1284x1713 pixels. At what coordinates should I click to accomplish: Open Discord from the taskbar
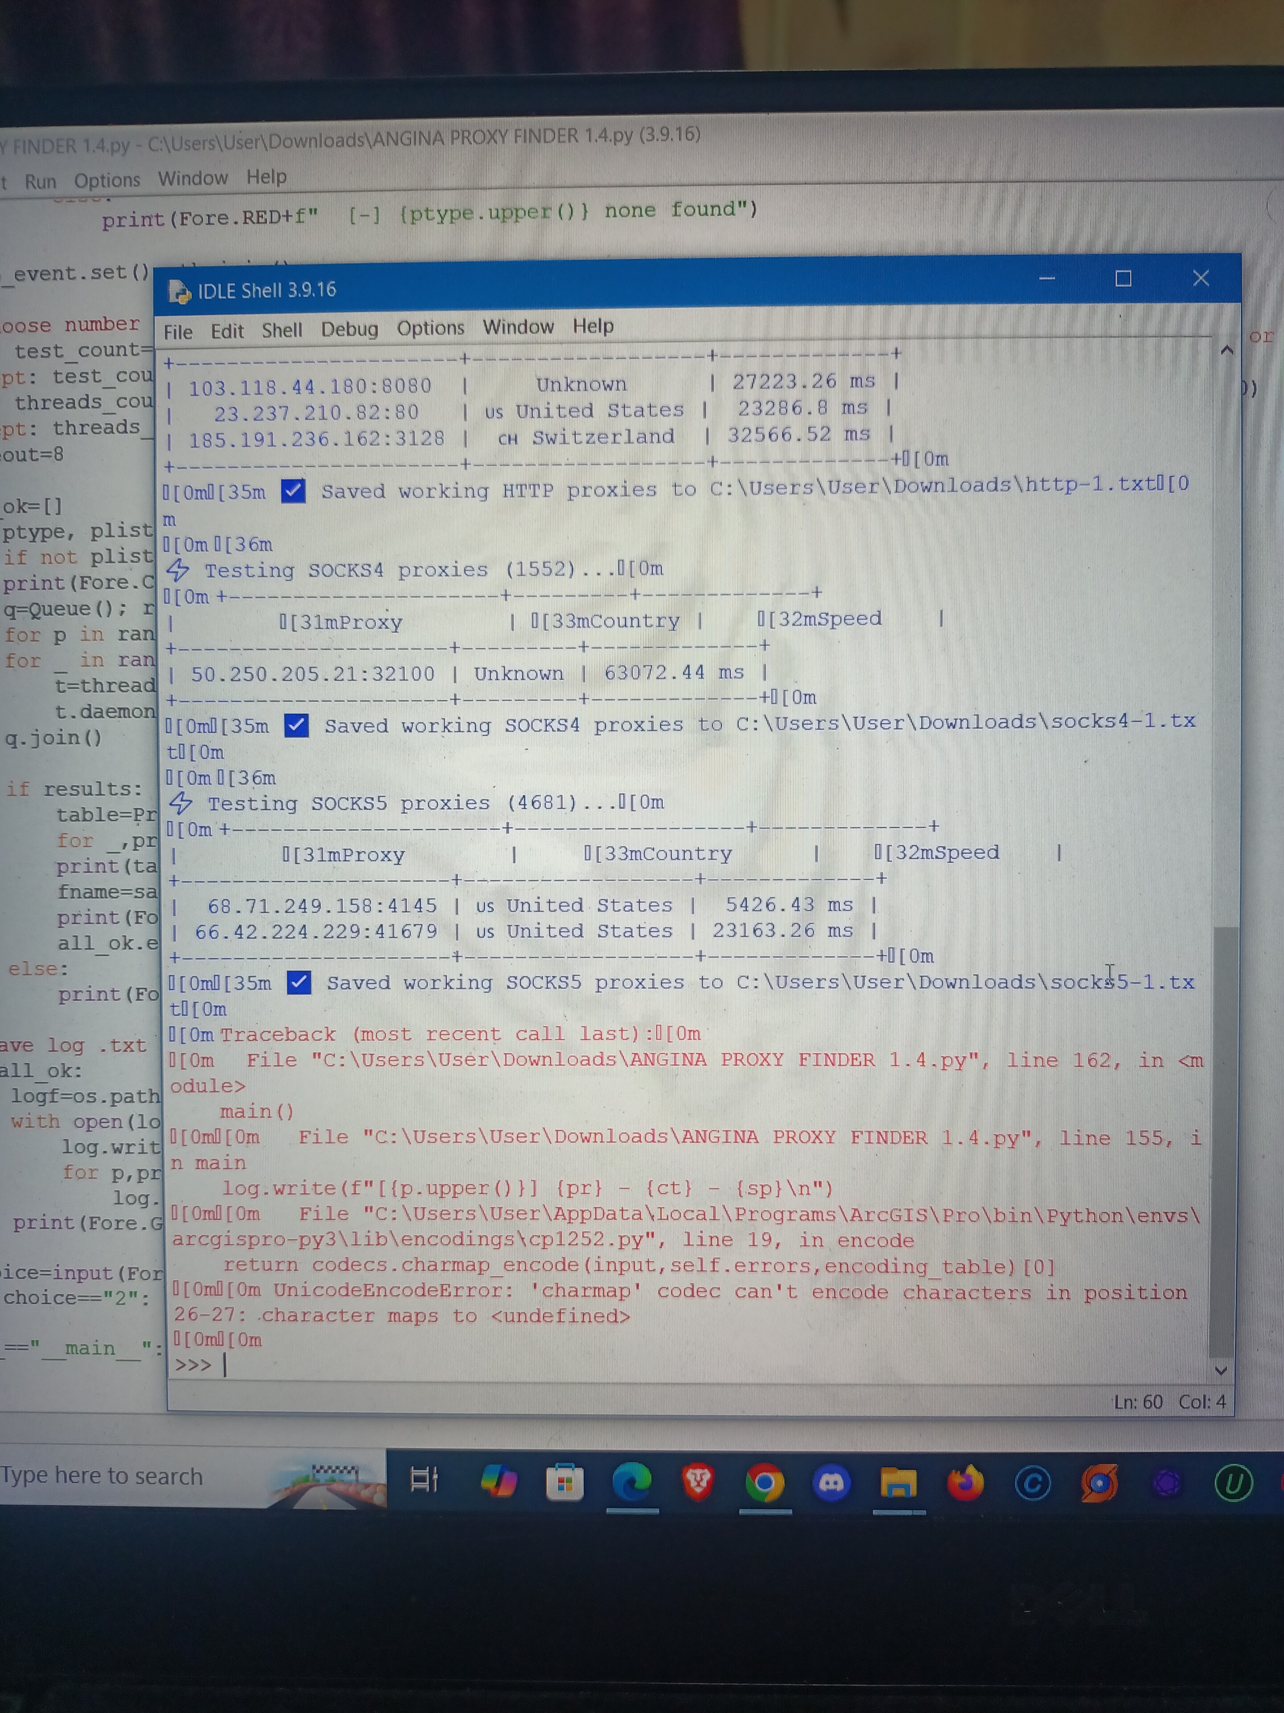coord(832,1483)
